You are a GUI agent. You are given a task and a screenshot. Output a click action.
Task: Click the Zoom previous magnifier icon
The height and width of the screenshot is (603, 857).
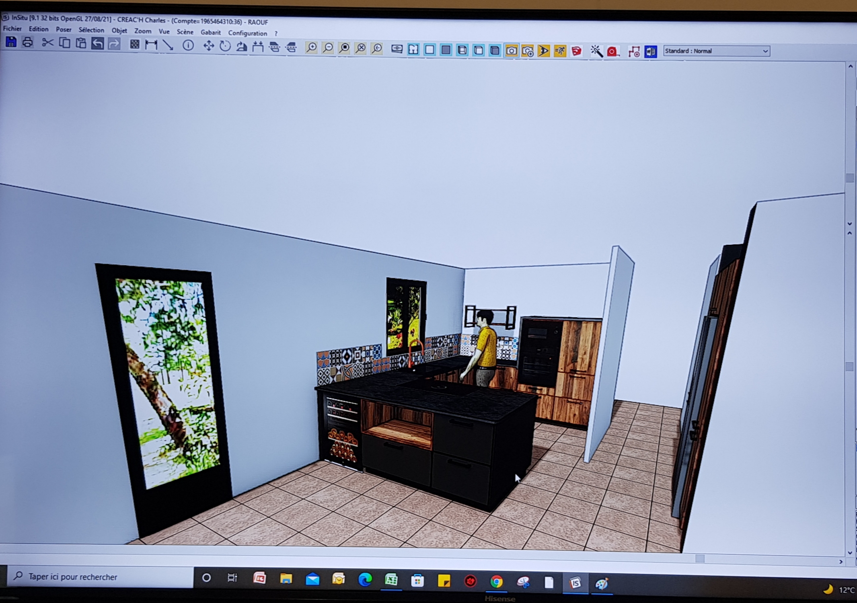tap(377, 49)
